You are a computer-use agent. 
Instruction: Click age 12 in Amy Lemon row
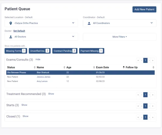[67, 81]
